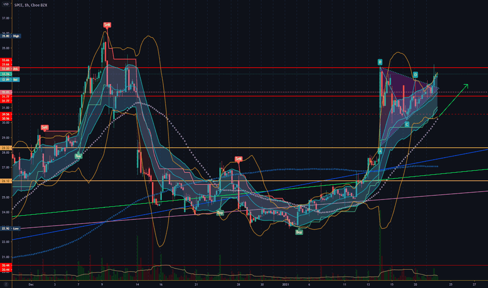The image size is (488, 288).
Task: Click the orange 28.30 price label
Action: (x=6, y=148)
